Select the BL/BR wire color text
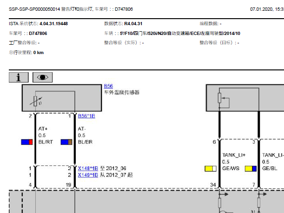Image resolution: width=284 pixels, height=213 pixels. point(85,142)
